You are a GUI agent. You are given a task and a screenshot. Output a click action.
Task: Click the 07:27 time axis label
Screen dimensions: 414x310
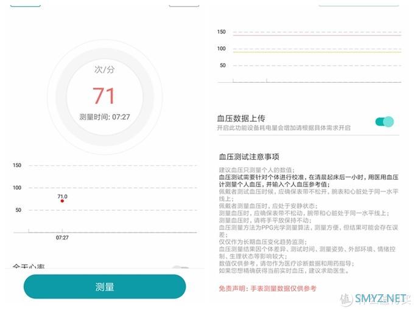(62, 238)
